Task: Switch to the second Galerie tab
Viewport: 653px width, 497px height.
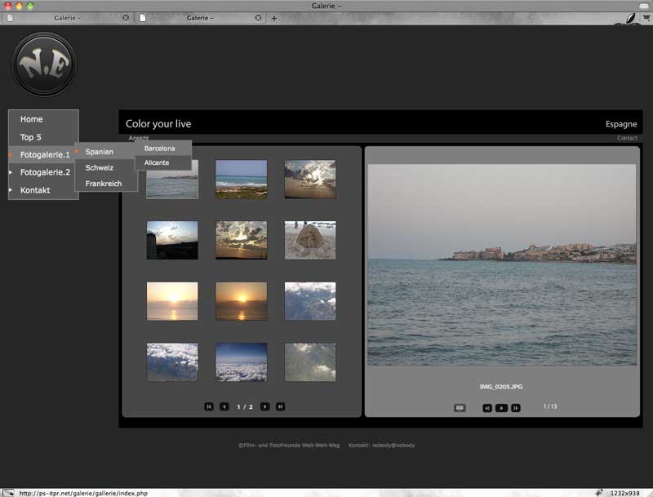Action: [200, 18]
